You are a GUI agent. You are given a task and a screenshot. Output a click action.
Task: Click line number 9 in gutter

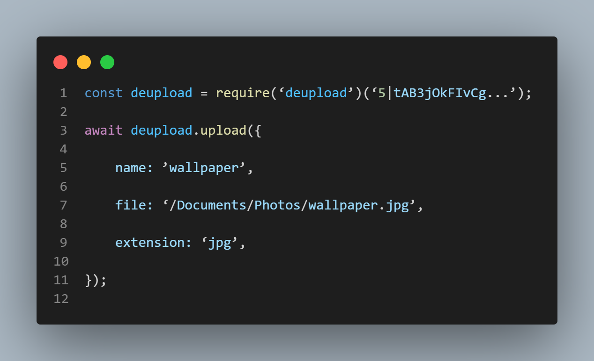point(63,243)
